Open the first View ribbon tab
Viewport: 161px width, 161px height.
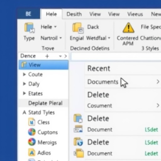tap(95, 14)
